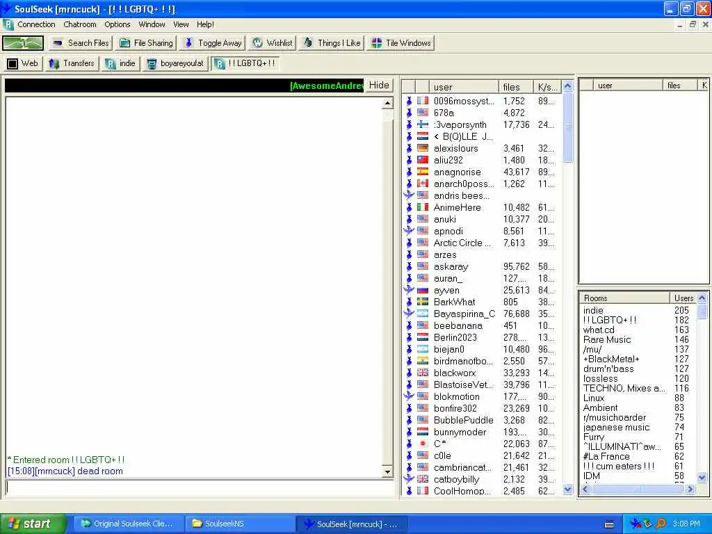Select the drum'n'bass room

[608, 369]
